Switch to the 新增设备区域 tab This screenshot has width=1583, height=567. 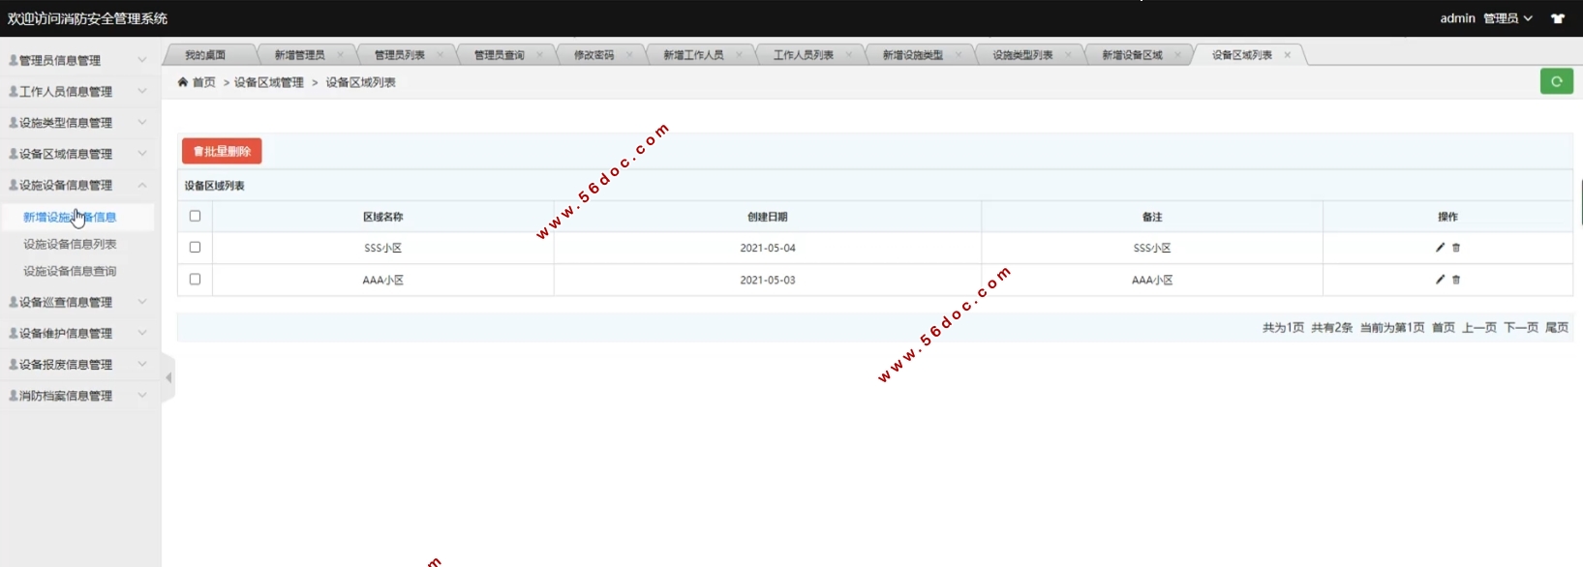coord(1132,55)
